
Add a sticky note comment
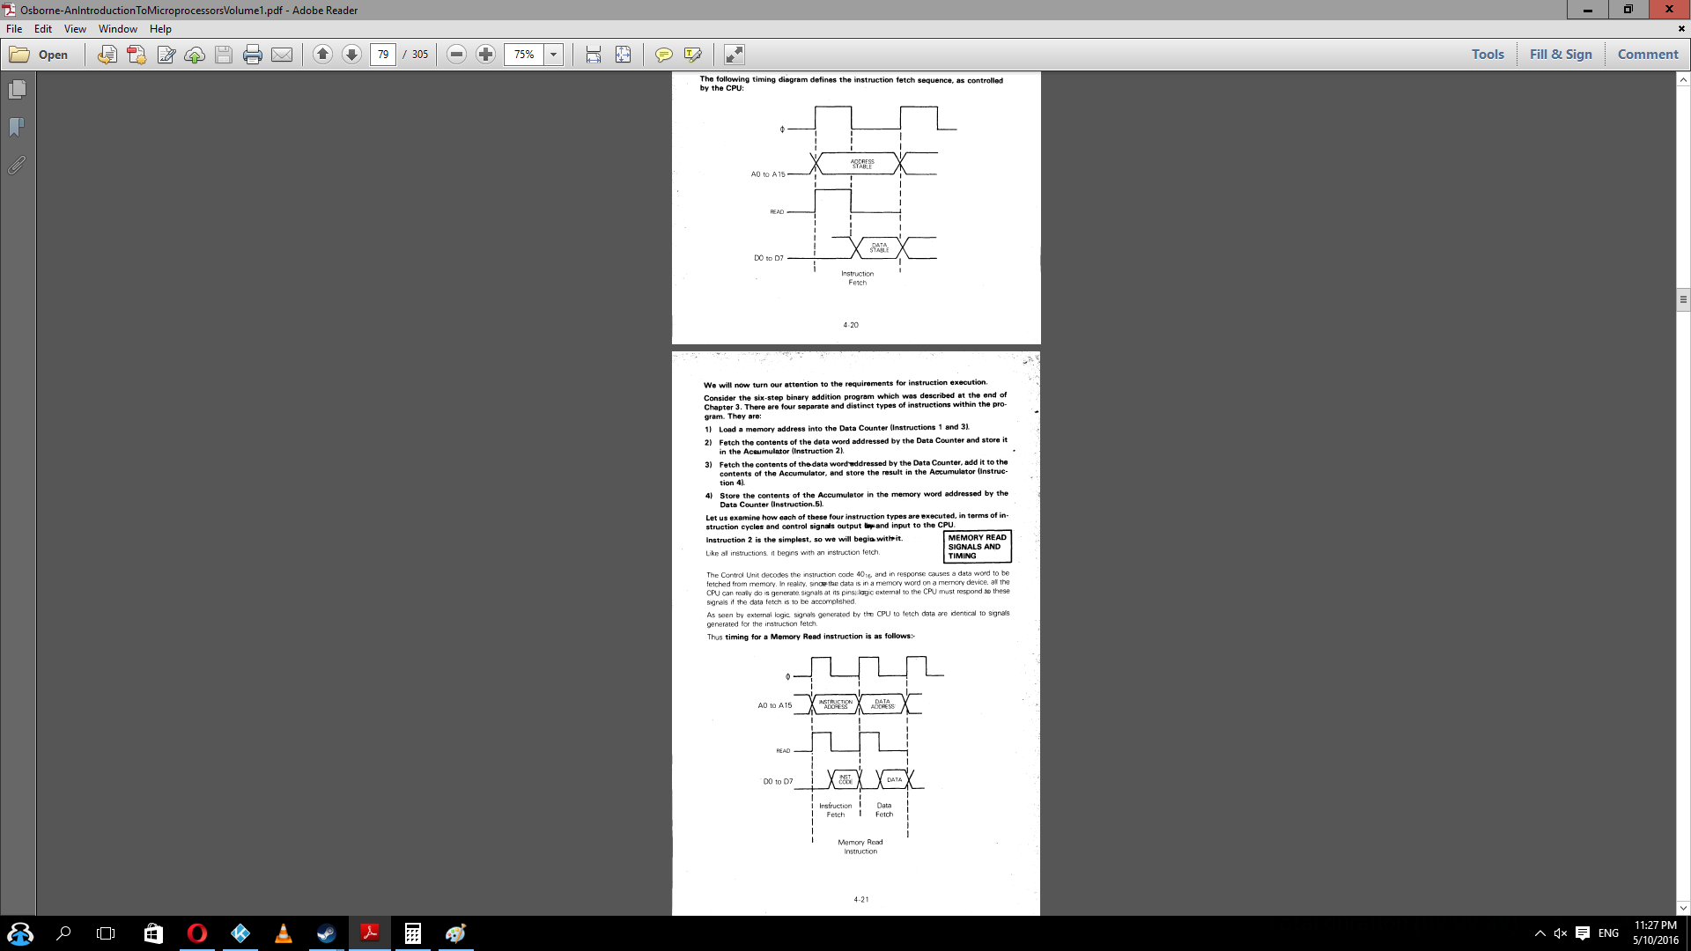point(664,55)
